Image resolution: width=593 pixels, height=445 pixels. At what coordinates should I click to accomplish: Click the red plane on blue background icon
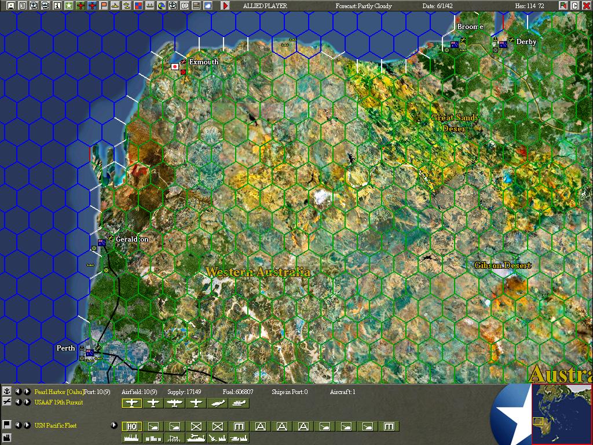click(x=92, y=5)
